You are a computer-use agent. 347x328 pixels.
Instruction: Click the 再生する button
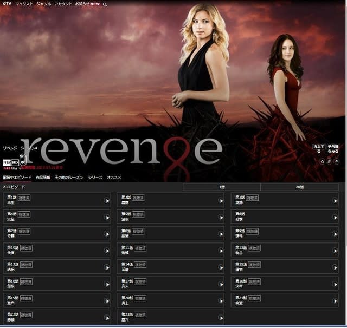pyautogui.click(x=319, y=149)
